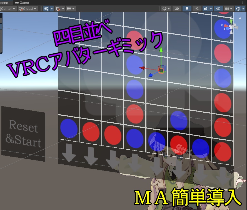247x210 pixels.
Task: Open the scene view kebab menu
Action: (243, 3)
